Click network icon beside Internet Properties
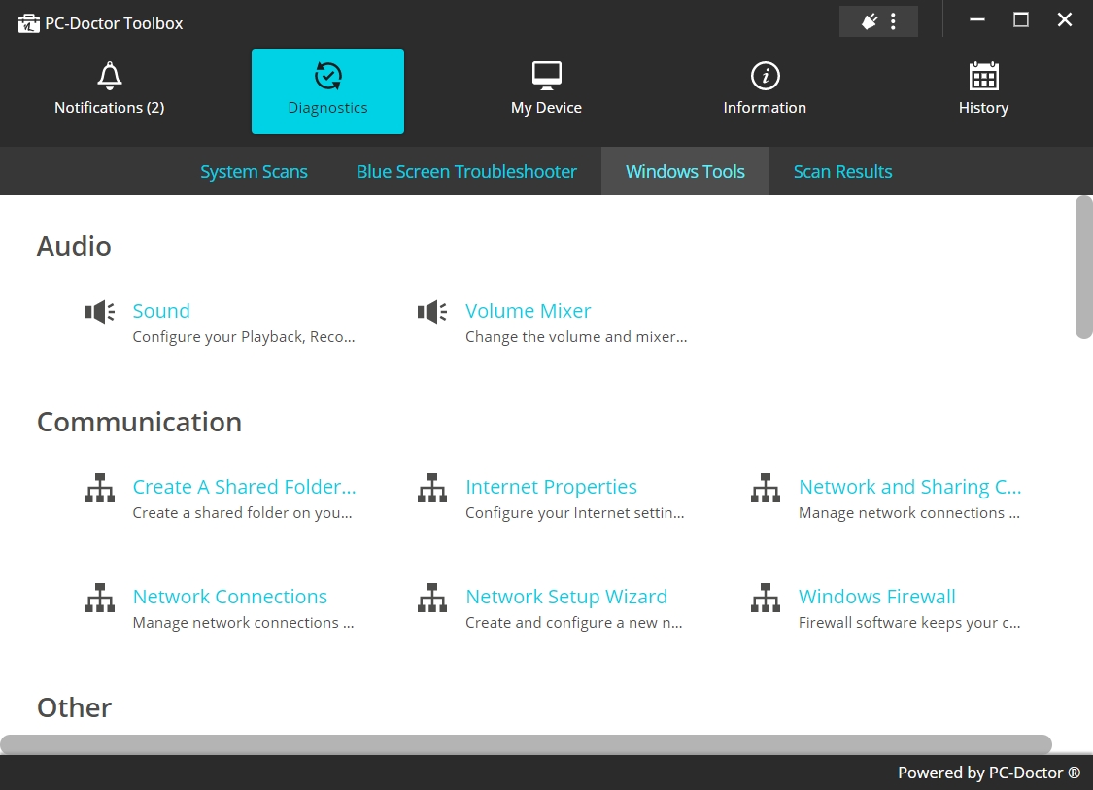 click(432, 488)
